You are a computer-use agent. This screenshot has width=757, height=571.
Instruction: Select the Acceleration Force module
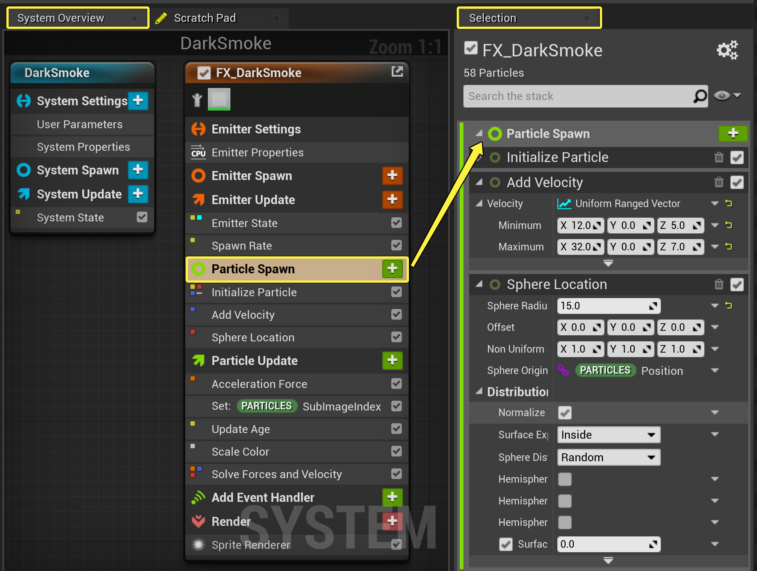(x=259, y=384)
